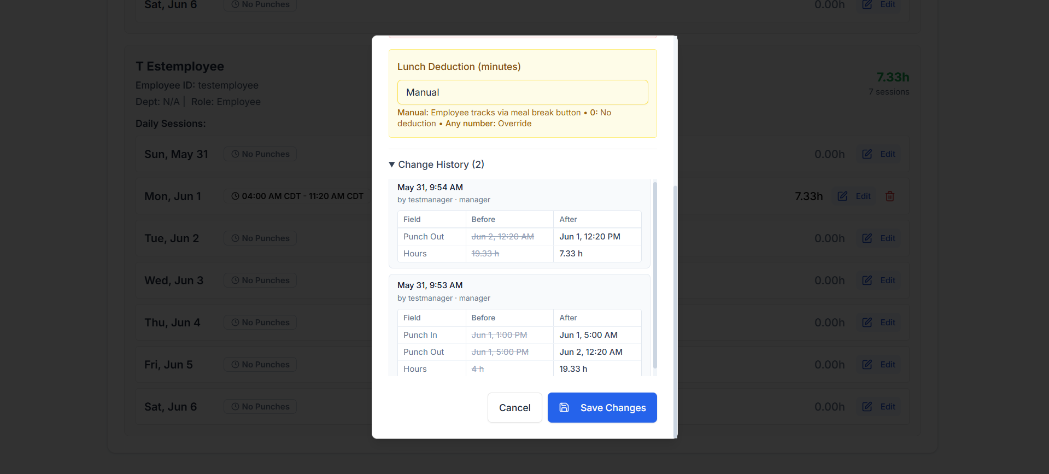Click the T Estemployee name heading
This screenshot has height=474, width=1049.
click(180, 66)
